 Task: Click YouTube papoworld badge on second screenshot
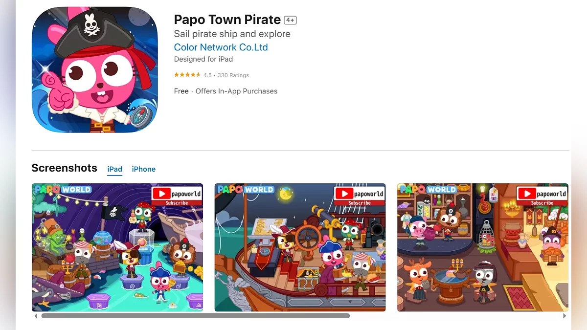[x=359, y=196]
